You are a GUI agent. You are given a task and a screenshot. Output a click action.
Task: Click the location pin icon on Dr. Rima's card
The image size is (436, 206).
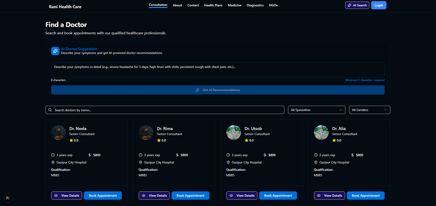(x=140, y=162)
